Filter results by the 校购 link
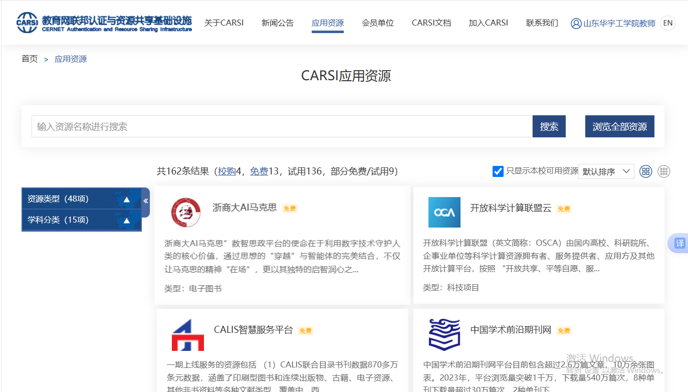Image resolution: width=688 pixels, height=392 pixels. (x=226, y=171)
